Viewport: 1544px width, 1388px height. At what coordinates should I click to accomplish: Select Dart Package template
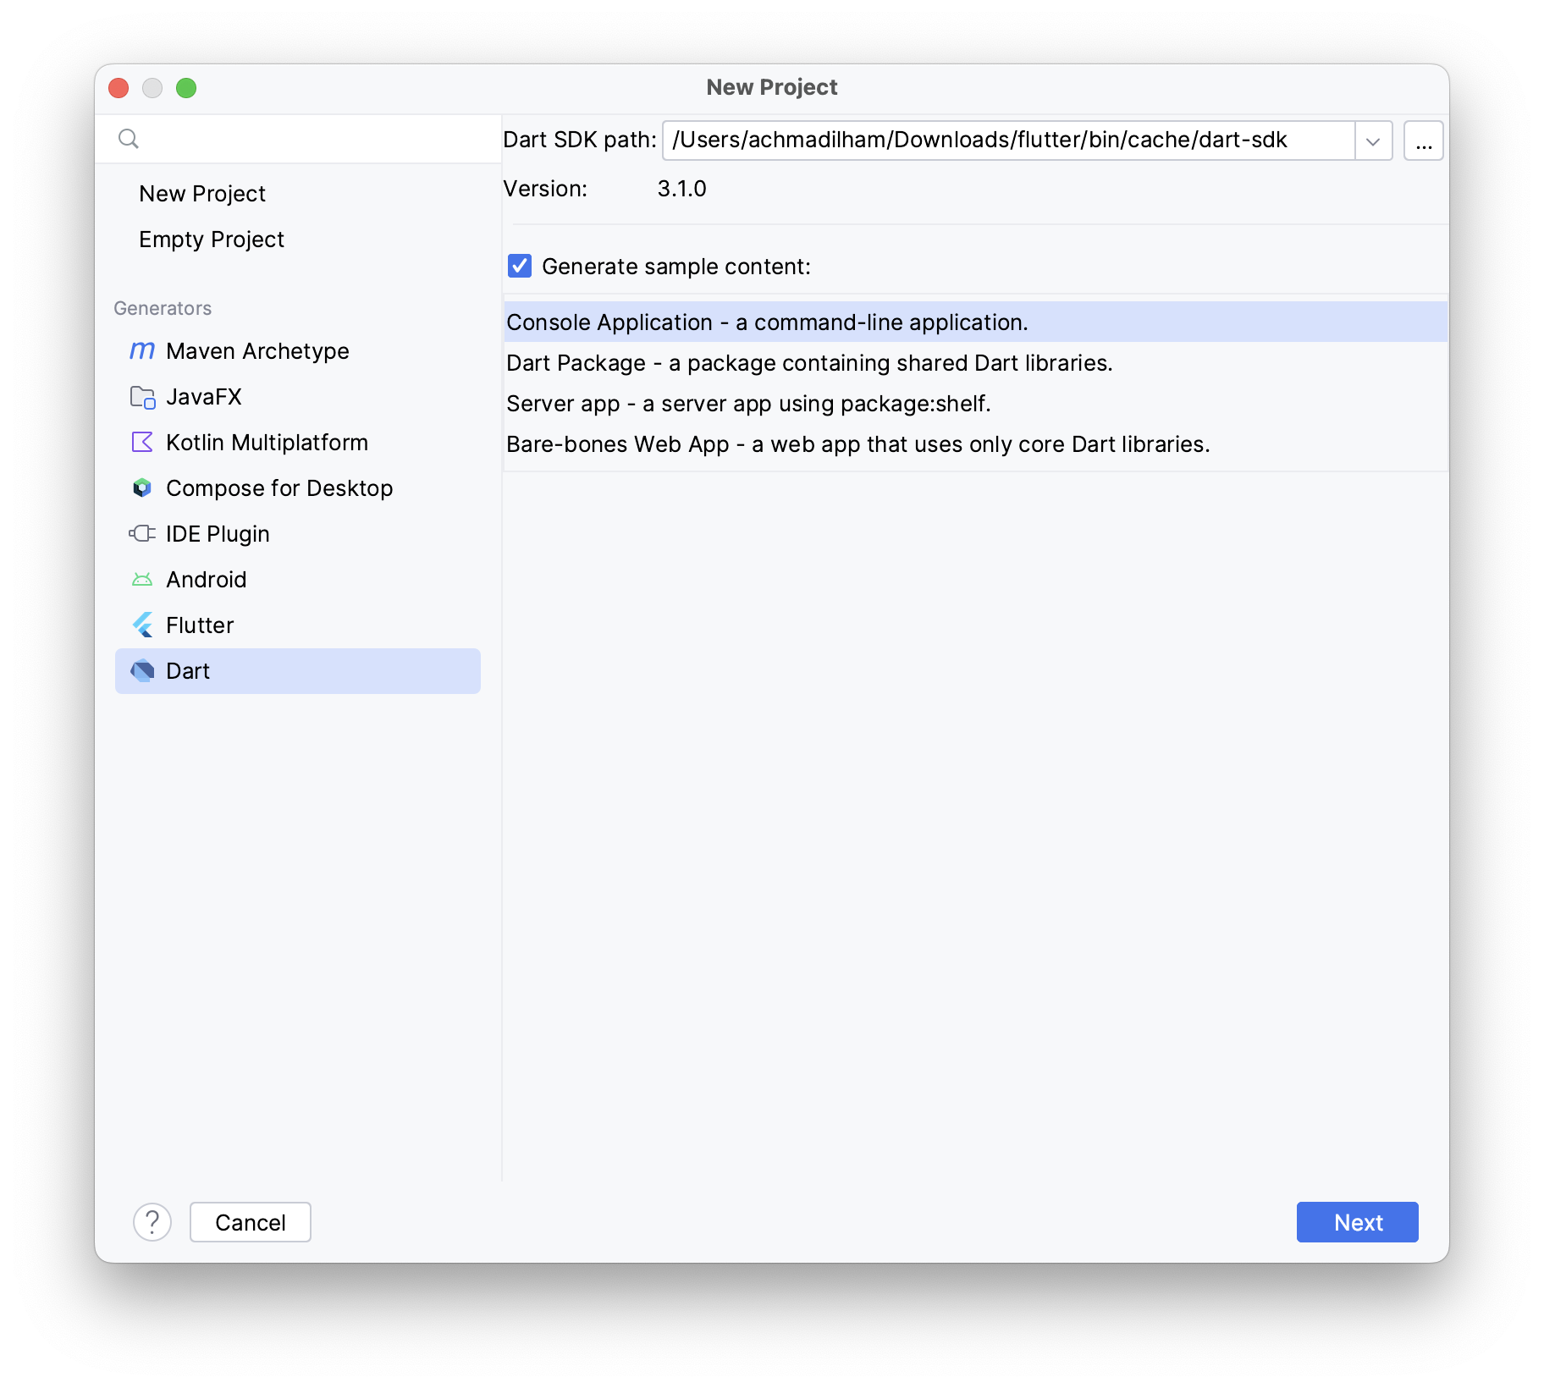(x=975, y=362)
